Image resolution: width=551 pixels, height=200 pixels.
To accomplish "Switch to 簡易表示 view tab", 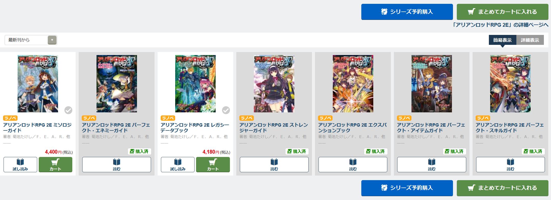I will [x=502, y=40].
